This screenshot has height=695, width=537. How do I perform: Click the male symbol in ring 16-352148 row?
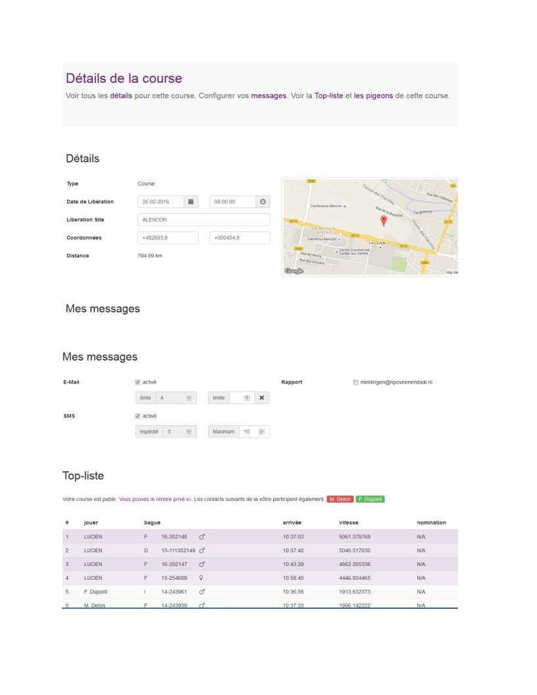click(x=202, y=537)
